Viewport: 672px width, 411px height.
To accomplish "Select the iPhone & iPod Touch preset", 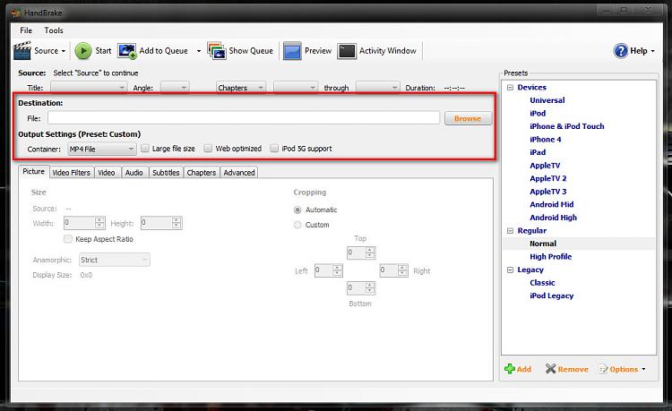I will click(566, 126).
